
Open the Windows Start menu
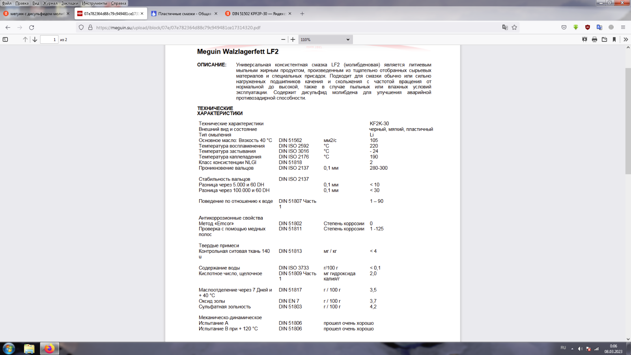click(9, 349)
